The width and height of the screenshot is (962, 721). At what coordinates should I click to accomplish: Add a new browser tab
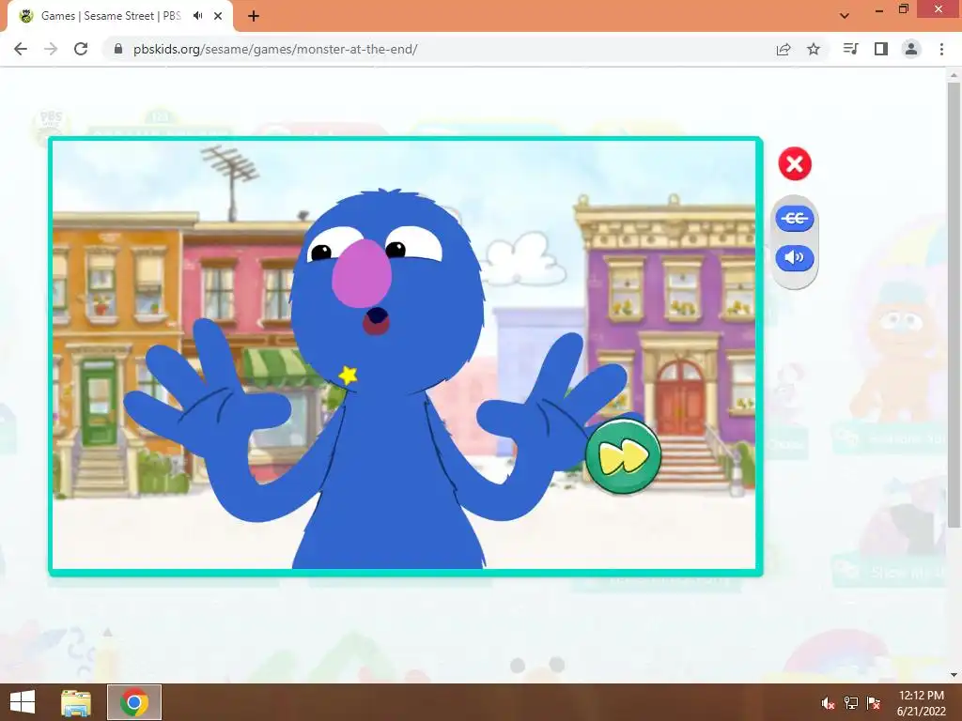(x=254, y=16)
